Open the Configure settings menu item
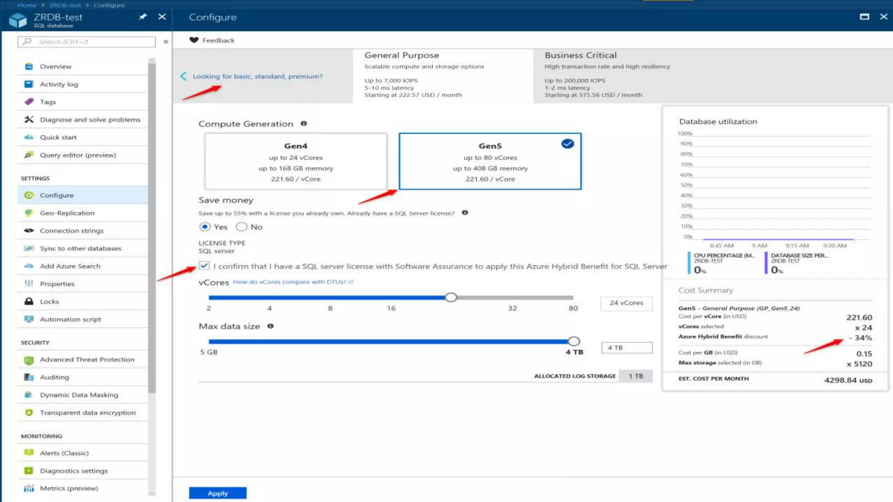 83,195
